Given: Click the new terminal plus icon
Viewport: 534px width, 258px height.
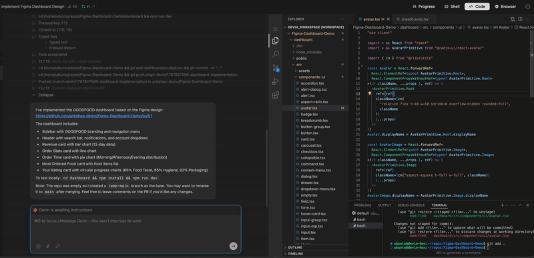Looking at the screenshot, I should tap(502, 205).
